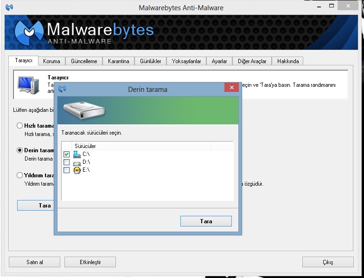Close the Derin tarama dialog

click(232, 87)
